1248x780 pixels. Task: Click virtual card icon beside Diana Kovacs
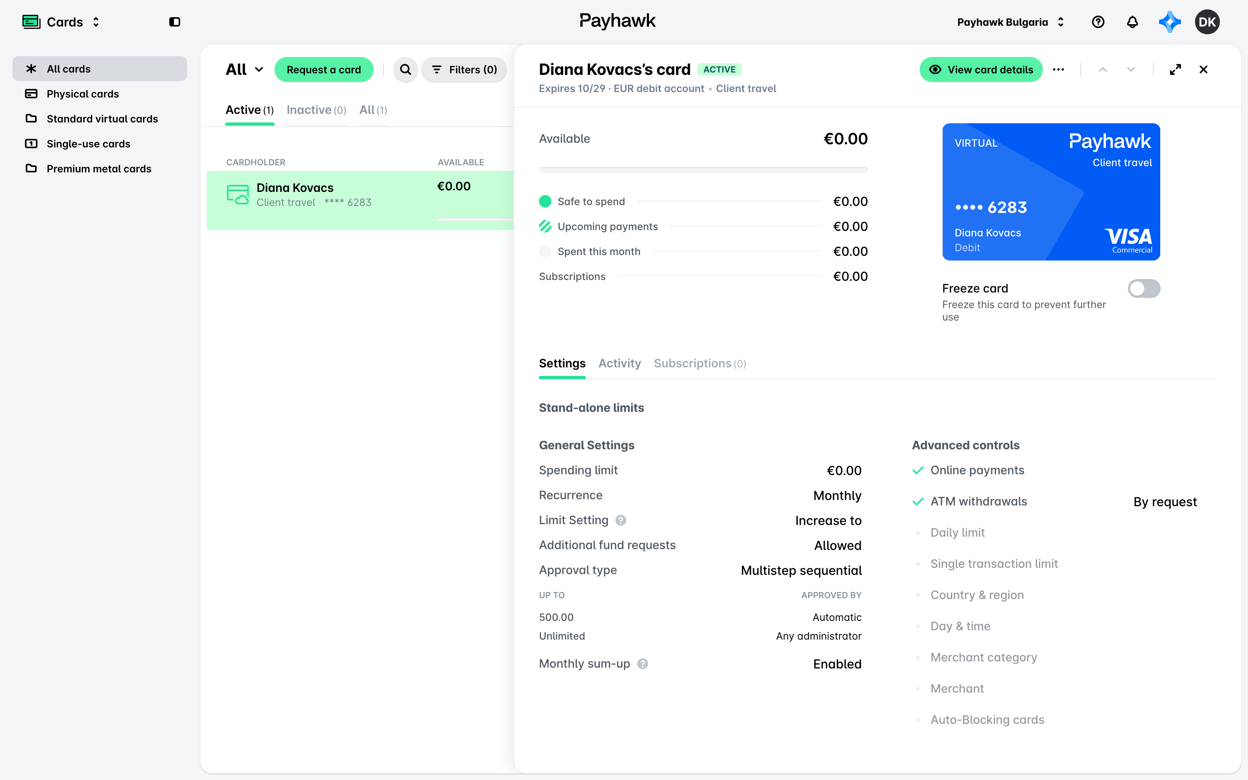click(x=238, y=195)
